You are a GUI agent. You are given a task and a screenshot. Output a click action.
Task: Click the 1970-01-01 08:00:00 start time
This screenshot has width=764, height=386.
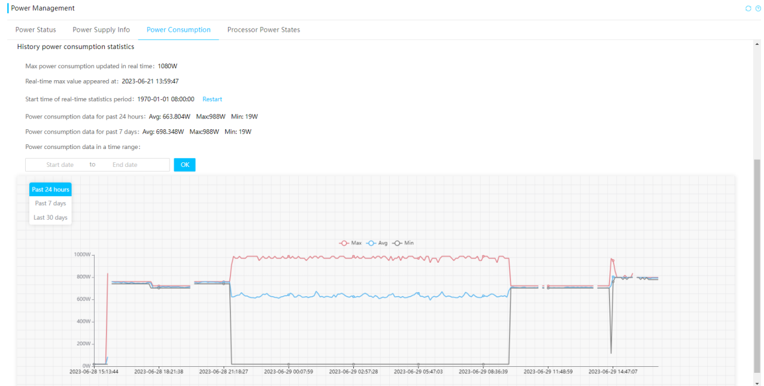coord(166,99)
